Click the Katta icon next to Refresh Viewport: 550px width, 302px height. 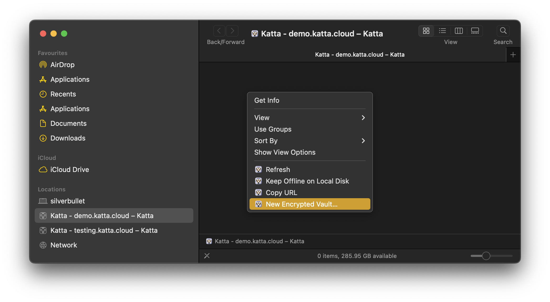click(x=258, y=170)
